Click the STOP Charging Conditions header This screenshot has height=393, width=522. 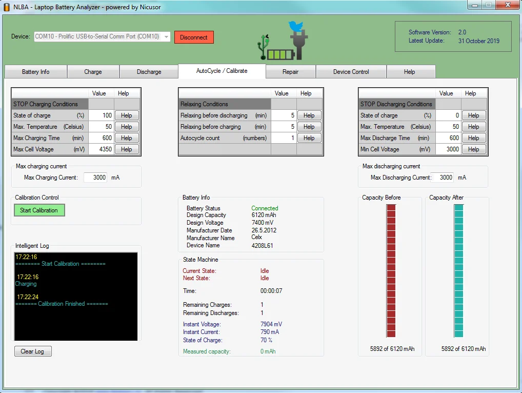(x=50, y=104)
